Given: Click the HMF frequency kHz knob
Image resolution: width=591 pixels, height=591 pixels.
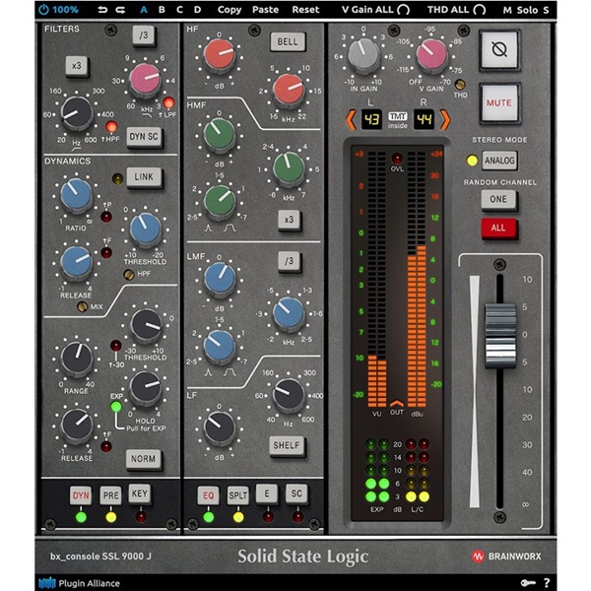Looking at the screenshot, I should pos(289,168).
